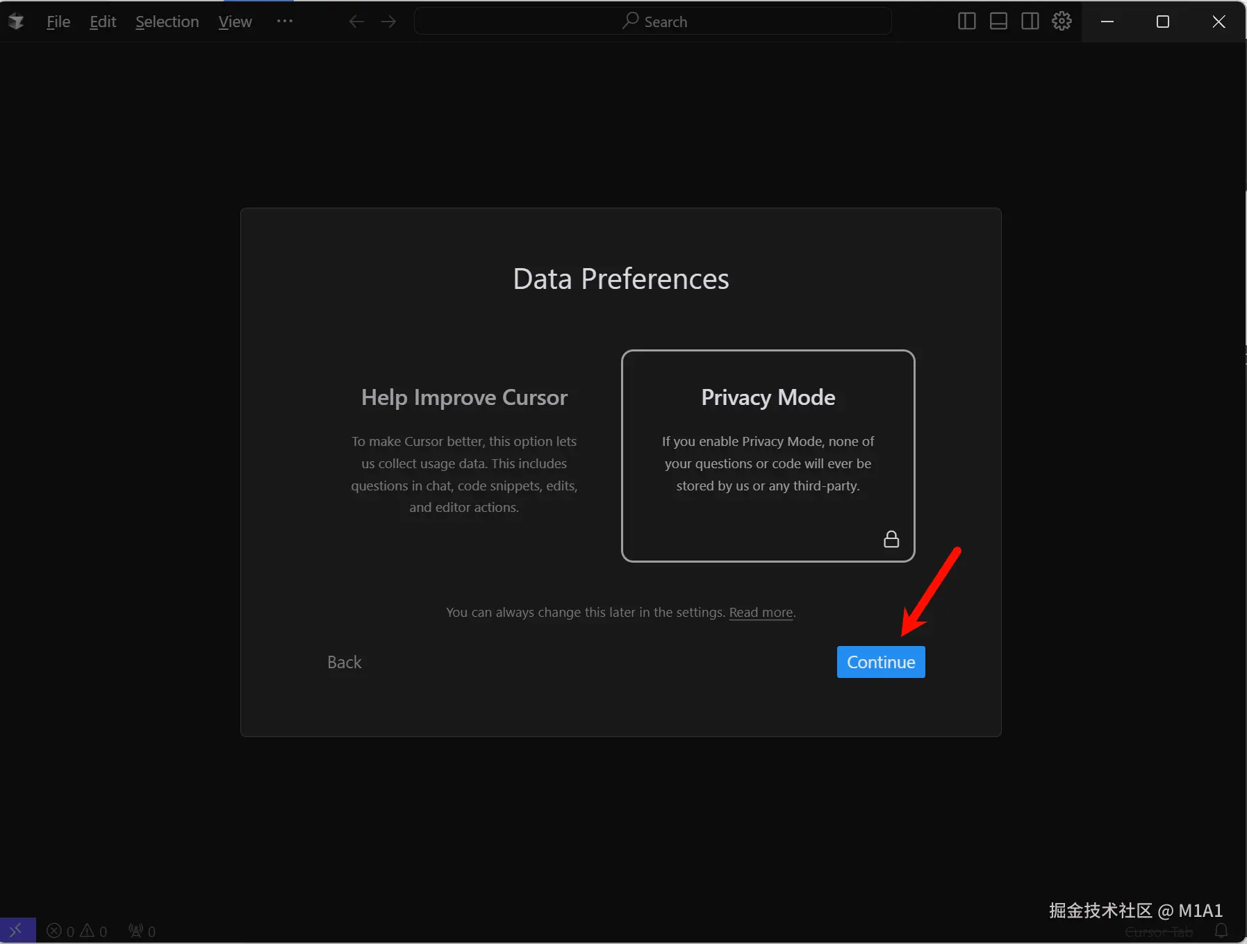The image size is (1247, 944).
Task: Open remote window indicator in status bar
Action: click(x=17, y=930)
